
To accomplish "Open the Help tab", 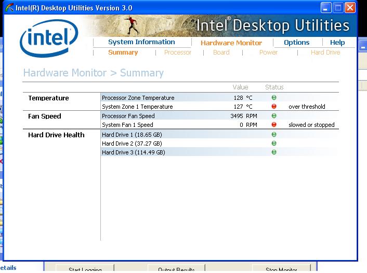I will click(x=337, y=42).
